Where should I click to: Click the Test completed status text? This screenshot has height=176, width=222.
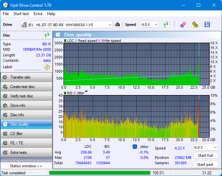[x=13, y=173]
